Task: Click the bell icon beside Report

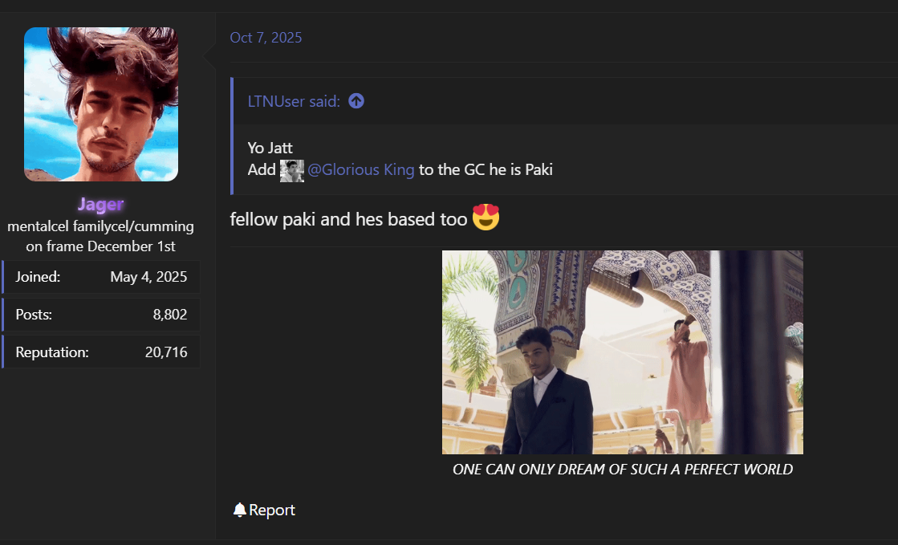Action: click(x=239, y=510)
